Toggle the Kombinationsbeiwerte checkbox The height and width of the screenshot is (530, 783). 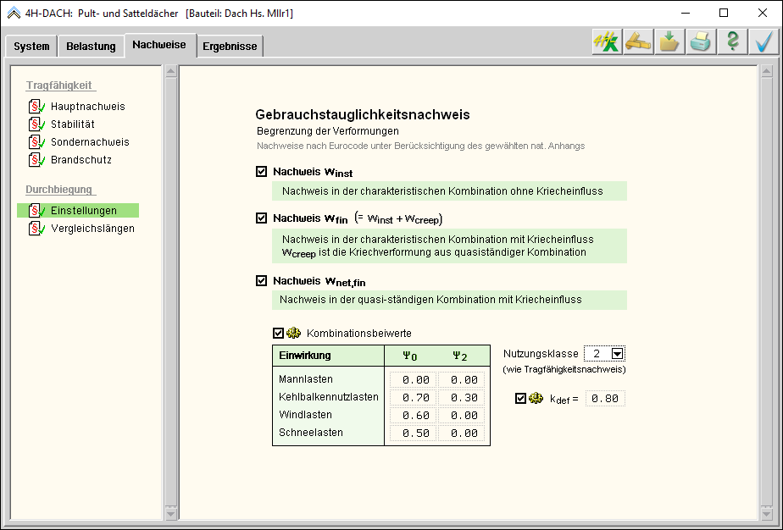pyautogui.click(x=278, y=333)
